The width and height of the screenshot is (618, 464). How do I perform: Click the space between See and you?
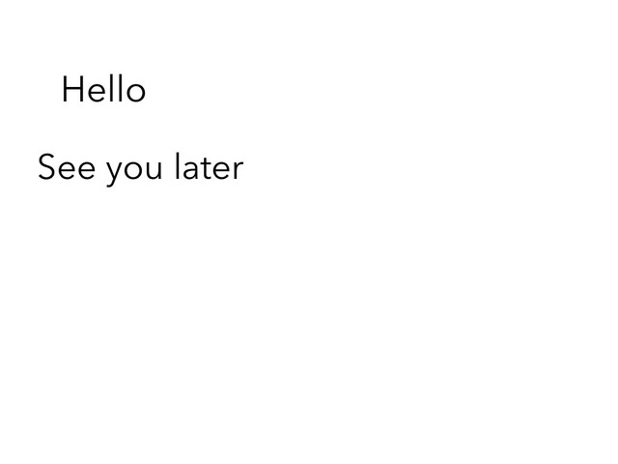[x=100, y=170]
